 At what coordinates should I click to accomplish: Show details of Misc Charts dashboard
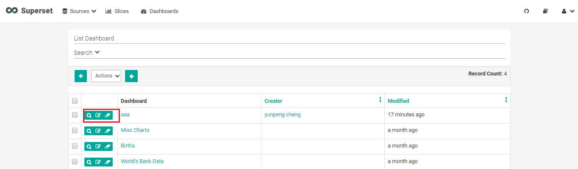click(89, 131)
